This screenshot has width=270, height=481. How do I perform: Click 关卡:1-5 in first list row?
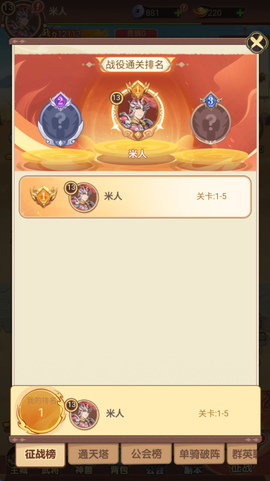[x=212, y=196]
